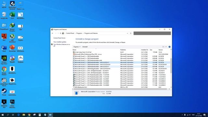Select Visual C++ 2005 Redistributable (x64) row
The width and height of the screenshot is (208, 117).
click(x=121, y=60)
